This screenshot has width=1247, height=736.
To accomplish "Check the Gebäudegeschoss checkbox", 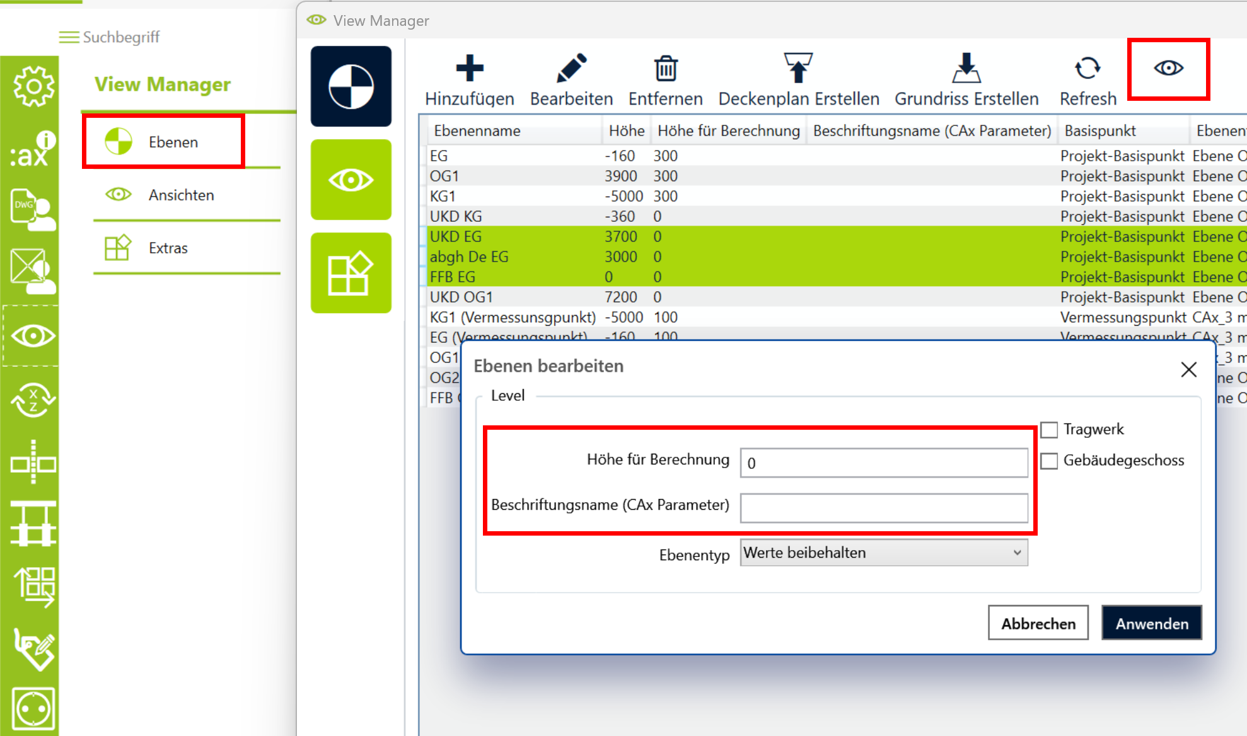I will point(1049,461).
